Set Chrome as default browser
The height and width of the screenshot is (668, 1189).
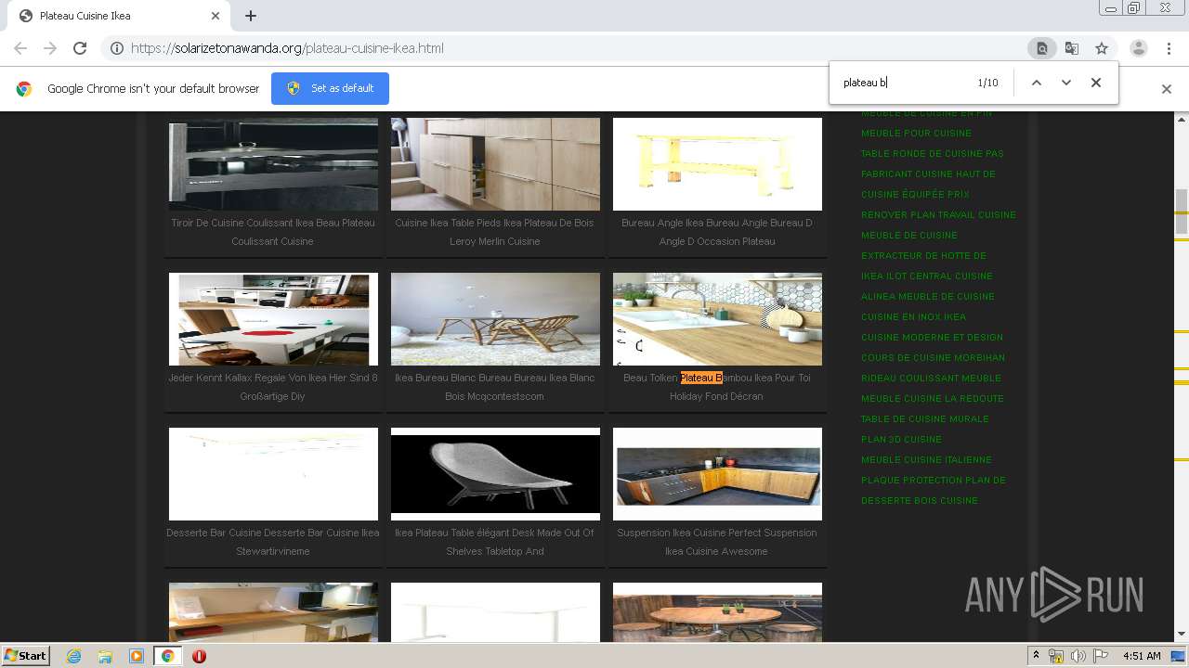coord(330,88)
